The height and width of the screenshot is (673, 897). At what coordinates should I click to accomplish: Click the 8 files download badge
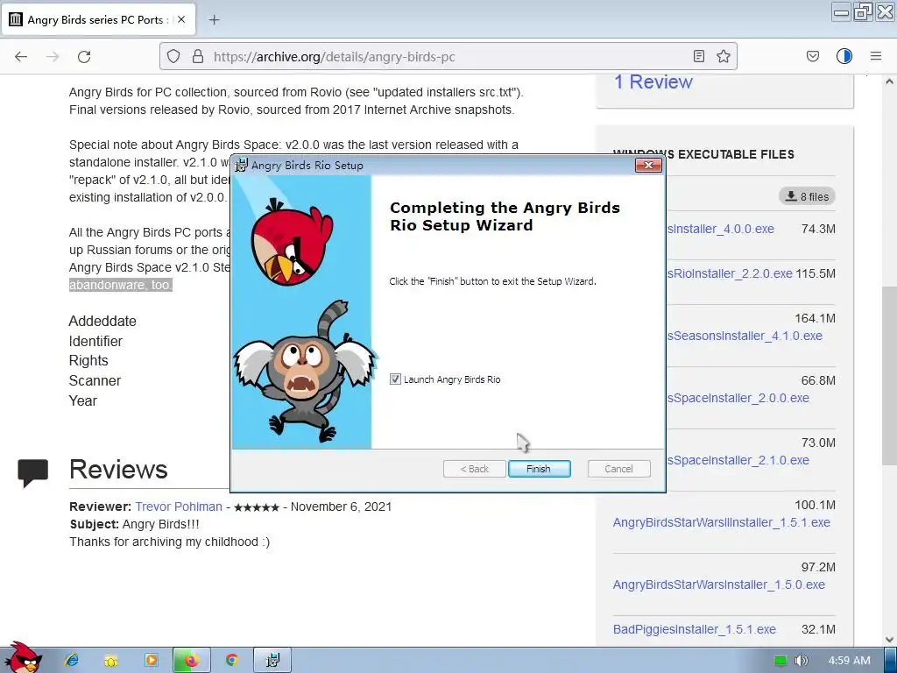click(x=807, y=196)
